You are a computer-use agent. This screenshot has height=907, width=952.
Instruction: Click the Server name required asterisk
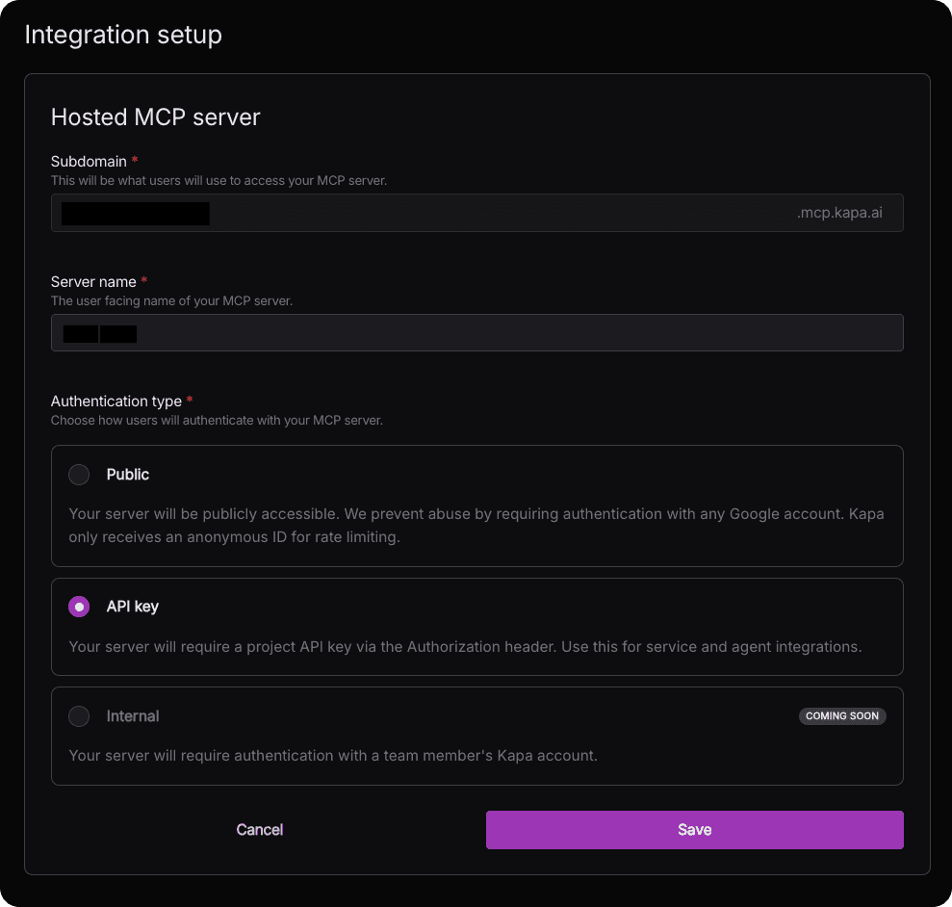coord(143,280)
